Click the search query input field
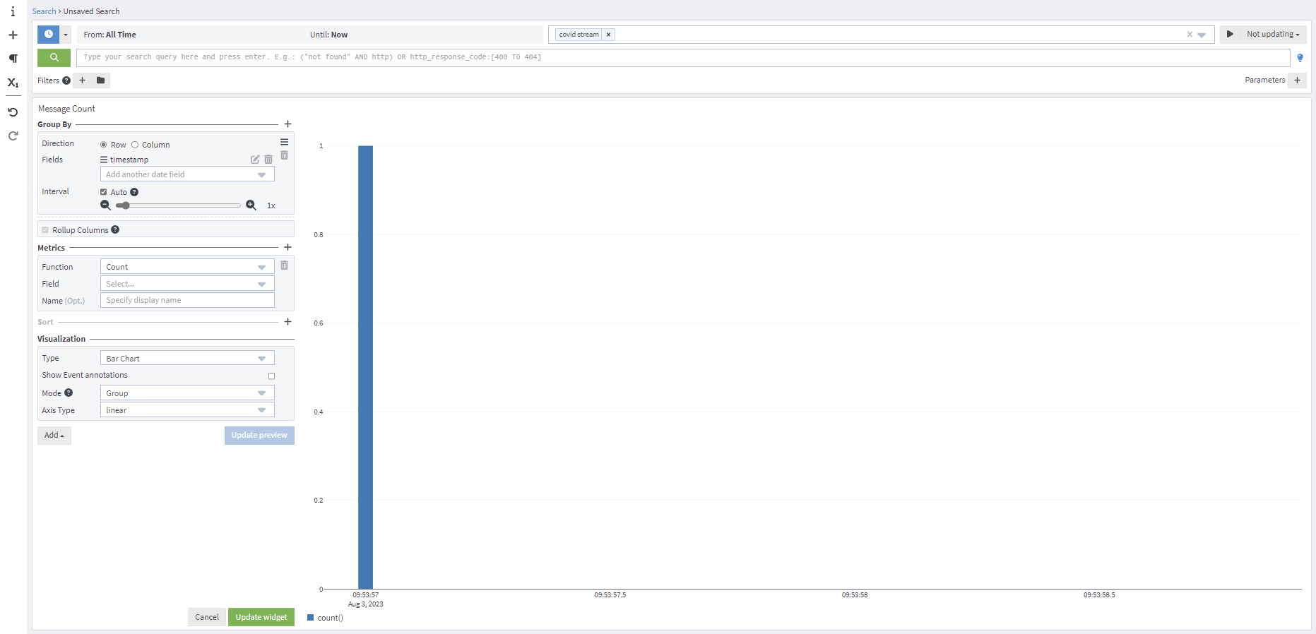1316x634 pixels. pyautogui.click(x=683, y=57)
